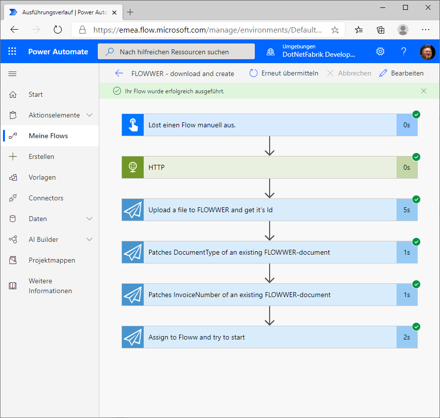Dismiss the green success notification banner
The width and height of the screenshot is (440, 418).
click(x=424, y=91)
